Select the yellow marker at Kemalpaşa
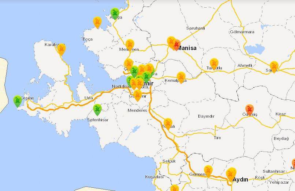Image resolution: width=295 pixels, height=191 pixels. pyautogui.click(x=181, y=77)
